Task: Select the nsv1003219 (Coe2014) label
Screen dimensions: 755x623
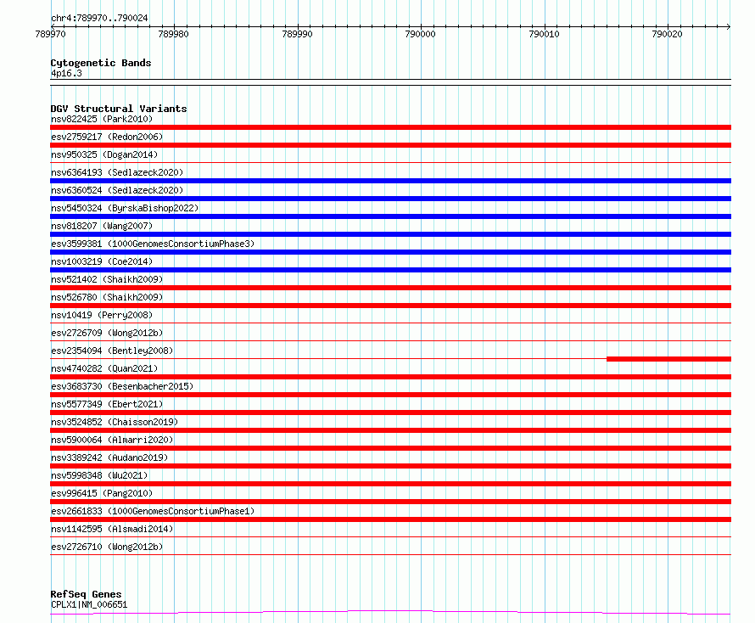Action: pos(102,261)
